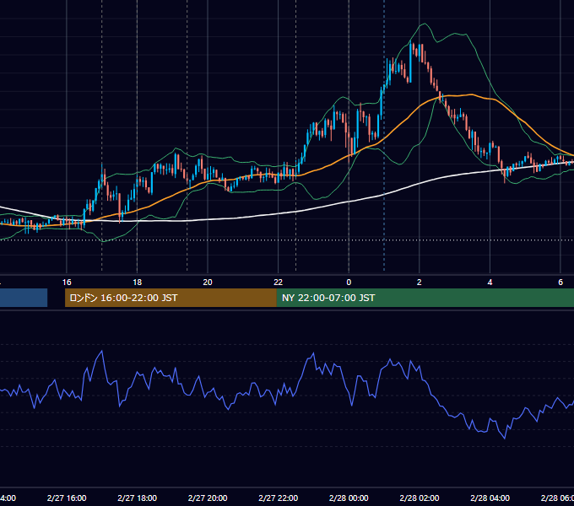Click the blue session bar left of ロンドン
574x506 pixels.
click(24, 298)
